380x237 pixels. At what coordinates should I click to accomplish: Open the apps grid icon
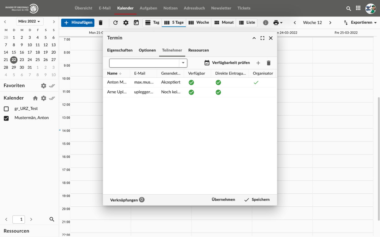click(358, 8)
